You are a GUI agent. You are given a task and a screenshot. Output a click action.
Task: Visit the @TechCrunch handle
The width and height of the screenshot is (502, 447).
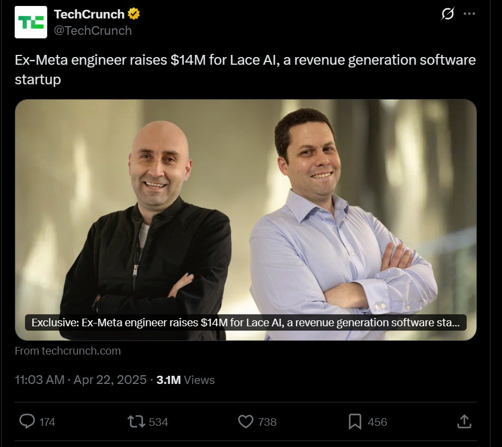[92, 30]
